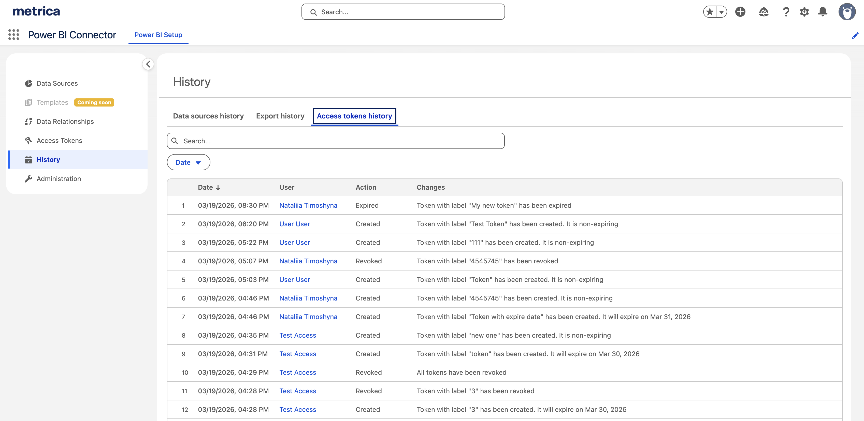The width and height of the screenshot is (864, 421).
Task: Expand the favorites list dropdown arrow
Action: pyautogui.click(x=721, y=12)
